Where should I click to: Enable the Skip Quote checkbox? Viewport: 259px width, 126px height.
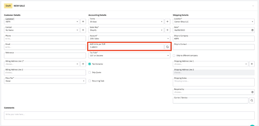coord(90,73)
